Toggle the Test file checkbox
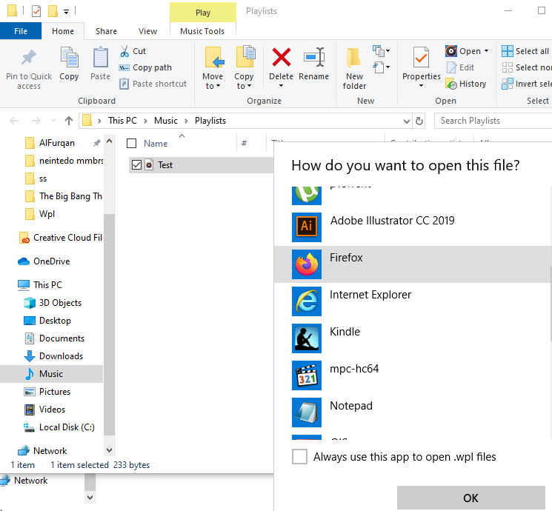The height and width of the screenshot is (511, 552). (136, 164)
